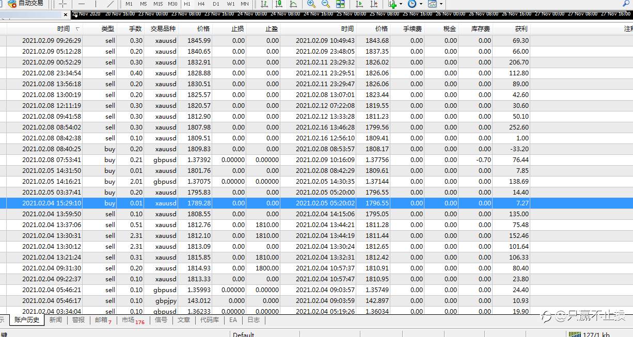Click the chart templates icon
Image resolution: width=633 pixels, height=337 pixels.
tap(432, 4)
